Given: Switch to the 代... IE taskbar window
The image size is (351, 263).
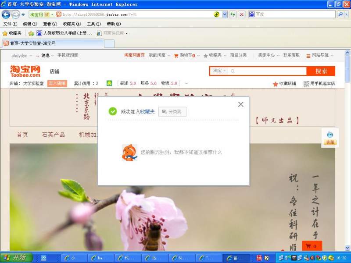Looking at the screenshot, I should coord(128,258).
